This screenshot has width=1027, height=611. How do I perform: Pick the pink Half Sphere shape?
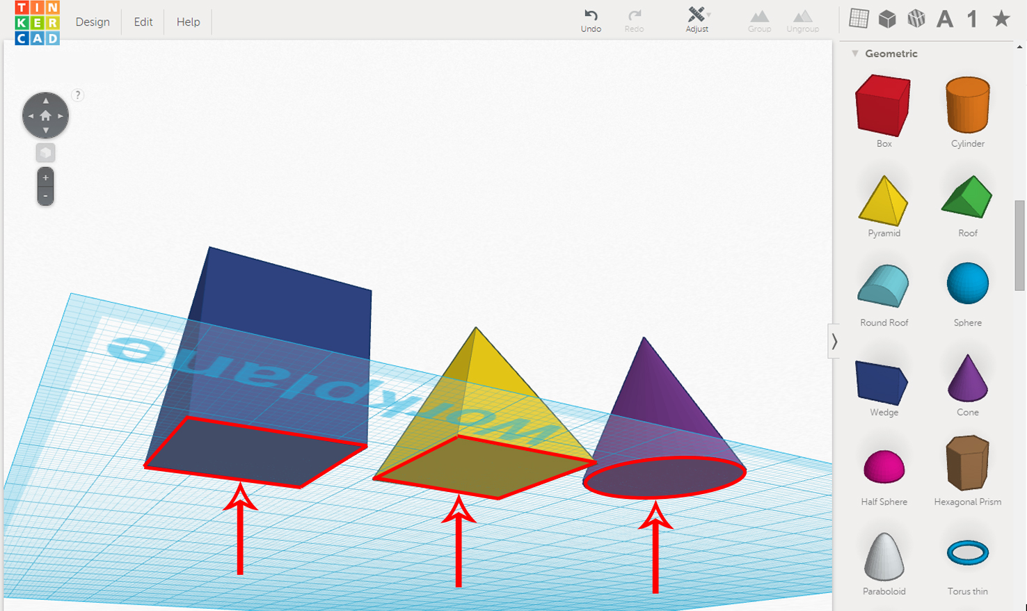coord(884,466)
